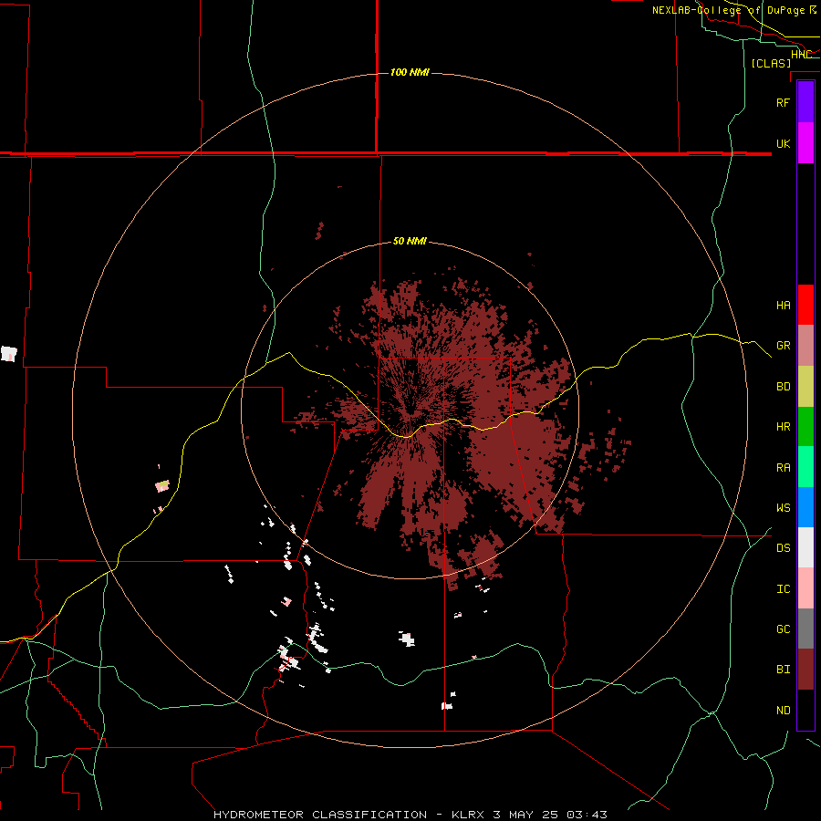Click the "50 NMI" range ring label
This screenshot has height=821, width=821.
[x=410, y=242]
